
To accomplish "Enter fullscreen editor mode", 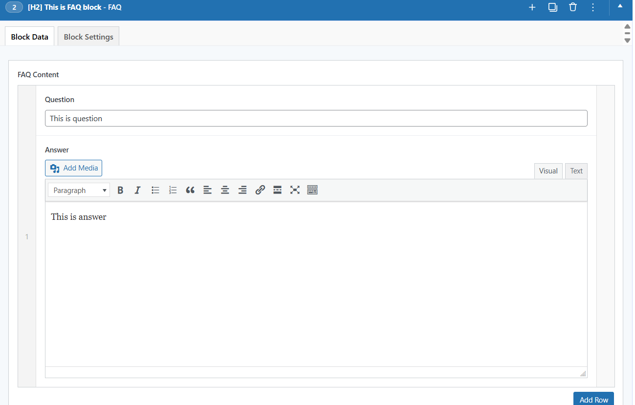I will pos(295,190).
